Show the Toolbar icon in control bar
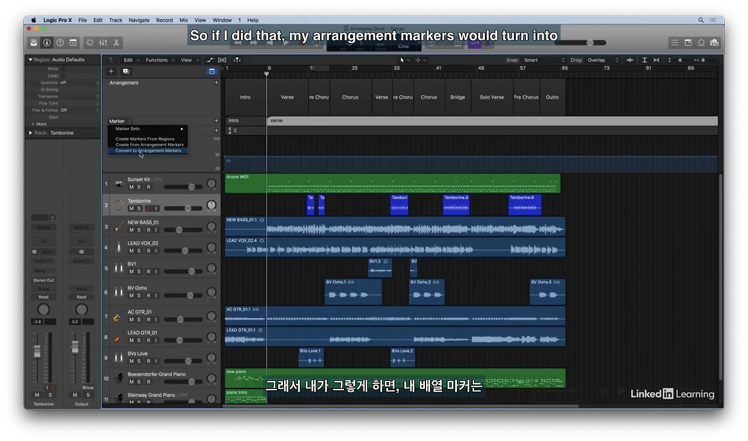The image size is (748, 441). click(73, 43)
